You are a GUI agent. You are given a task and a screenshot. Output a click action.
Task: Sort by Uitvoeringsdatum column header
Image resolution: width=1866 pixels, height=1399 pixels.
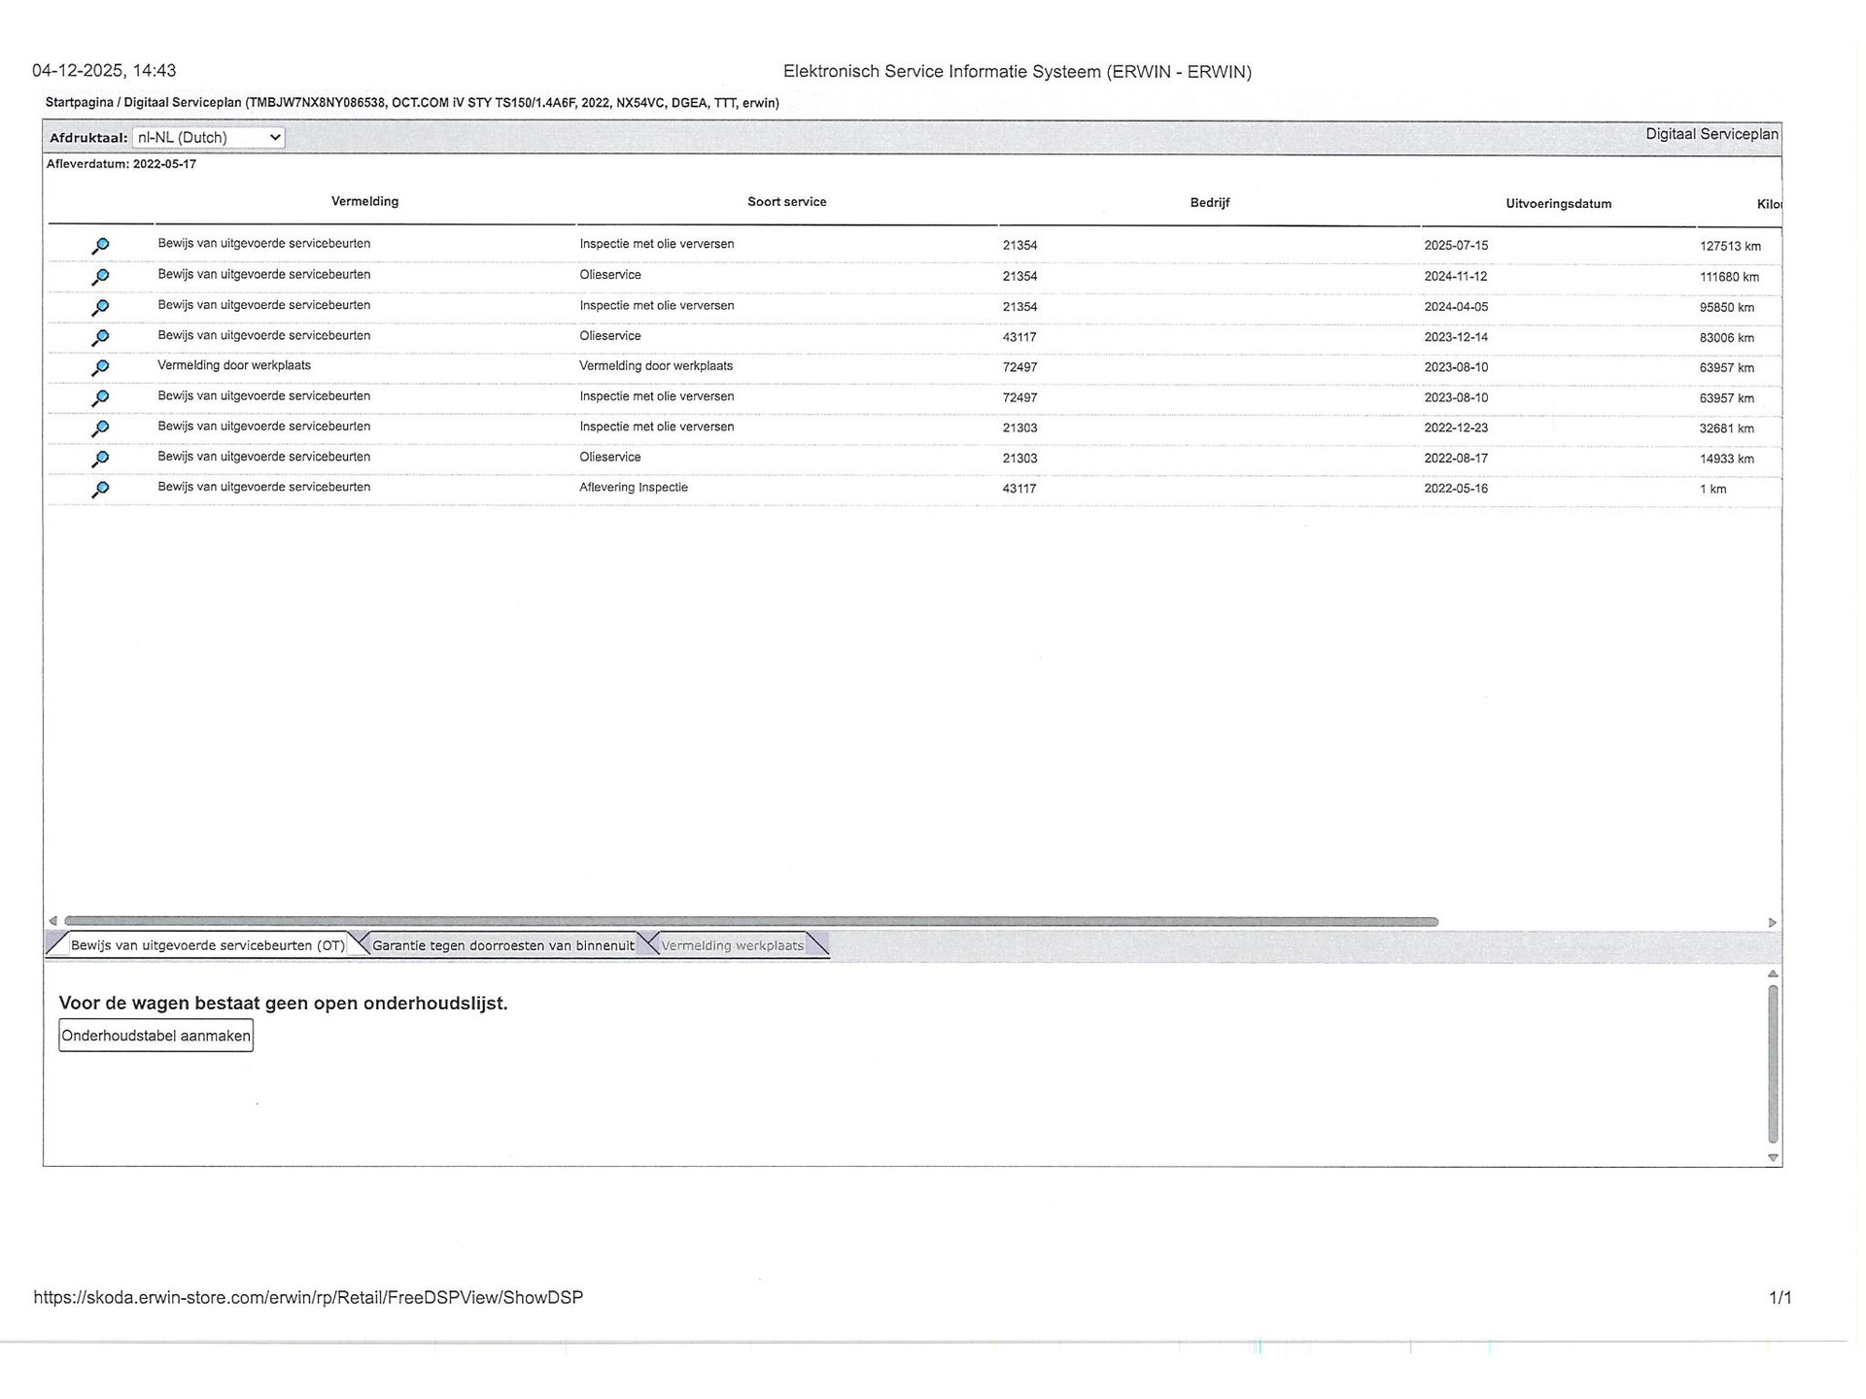coord(1558,204)
